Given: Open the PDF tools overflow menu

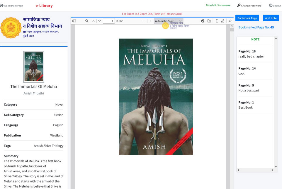Looking at the screenshot, I should (230, 21).
